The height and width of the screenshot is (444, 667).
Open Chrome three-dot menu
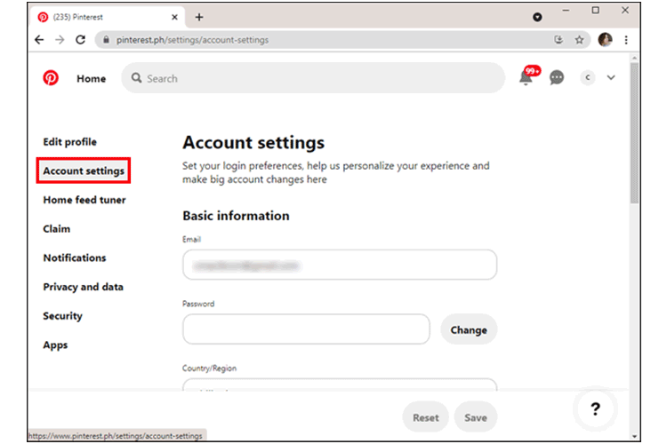(x=627, y=40)
